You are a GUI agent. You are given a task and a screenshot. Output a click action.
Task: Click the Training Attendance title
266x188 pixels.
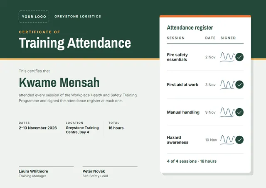(x=75, y=43)
